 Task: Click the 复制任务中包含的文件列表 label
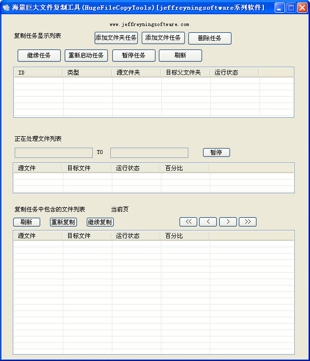click(50, 209)
